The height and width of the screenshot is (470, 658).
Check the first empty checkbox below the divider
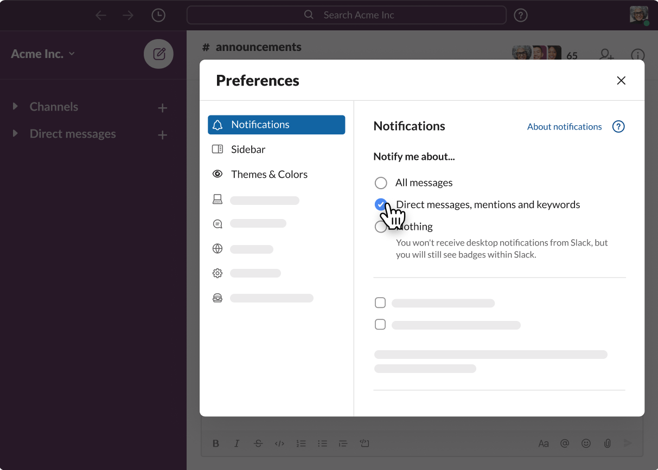380,302
